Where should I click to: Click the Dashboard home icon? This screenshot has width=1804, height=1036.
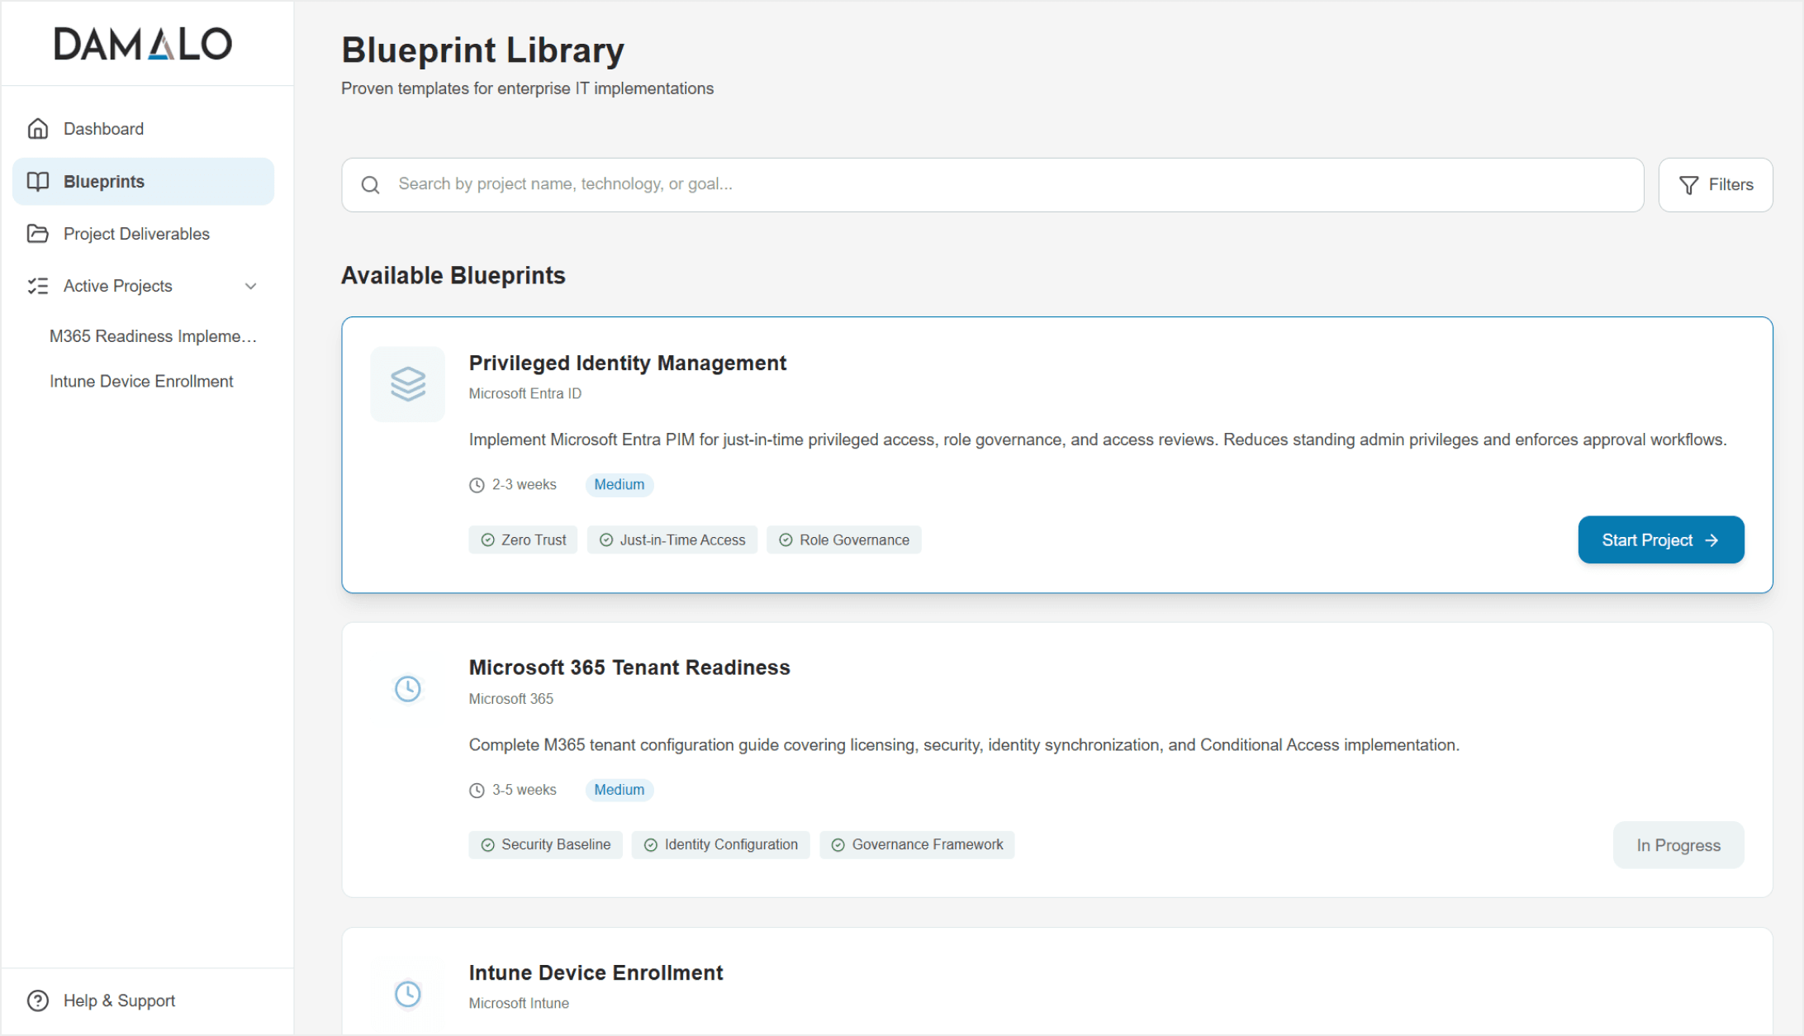pos(38,129)
